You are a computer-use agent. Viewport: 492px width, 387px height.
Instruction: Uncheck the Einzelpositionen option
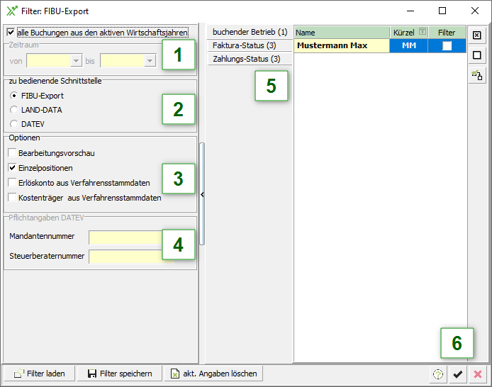click(x=13, y=168)
